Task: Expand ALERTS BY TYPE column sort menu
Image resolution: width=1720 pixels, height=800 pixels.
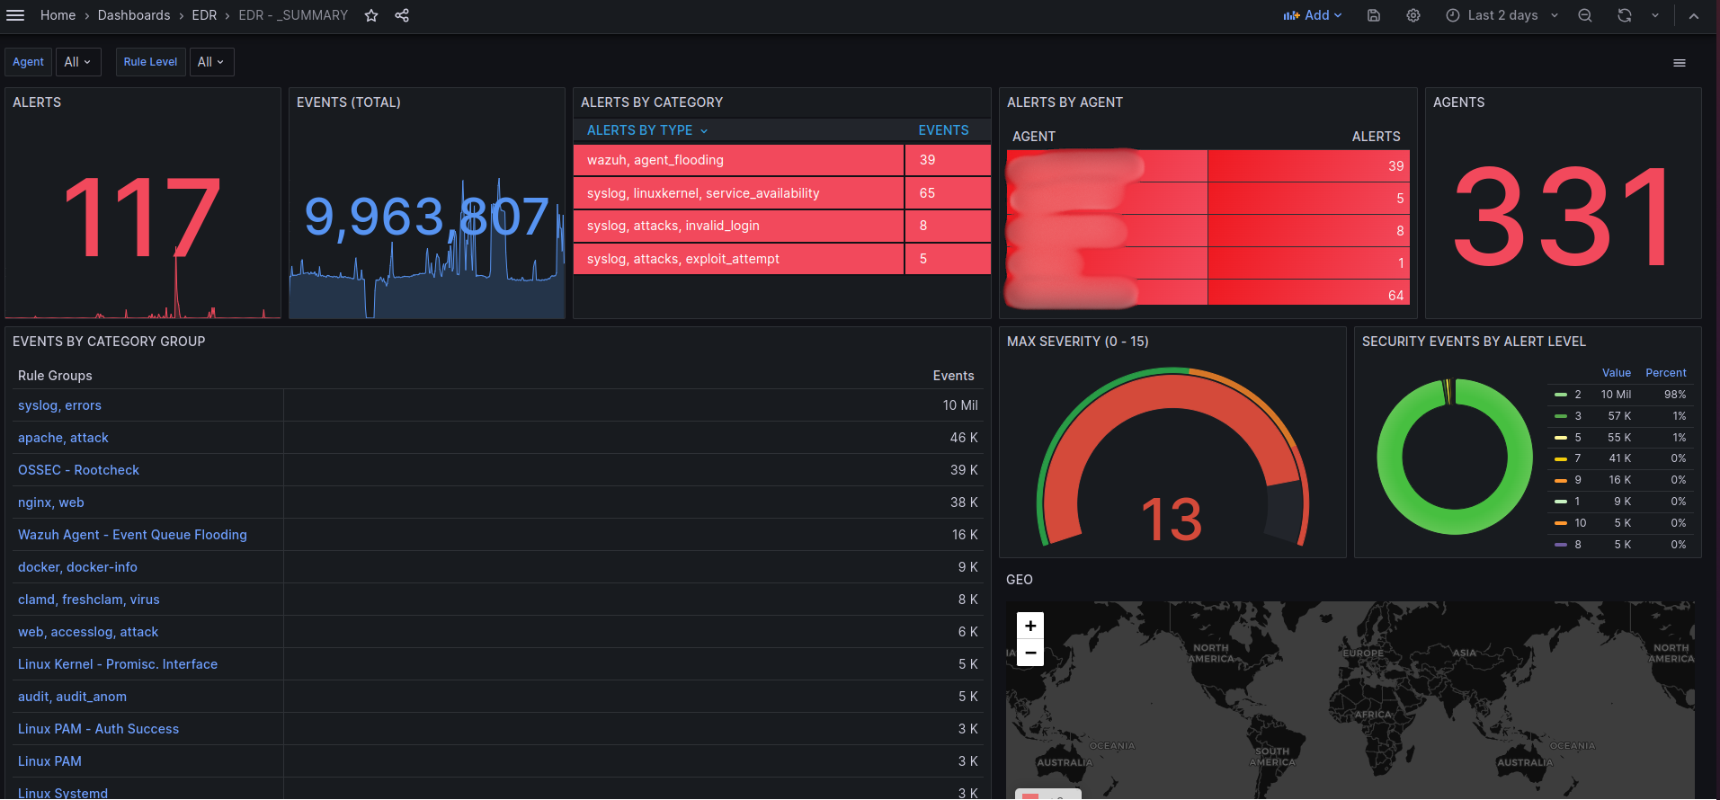Action: pos(647,130)
